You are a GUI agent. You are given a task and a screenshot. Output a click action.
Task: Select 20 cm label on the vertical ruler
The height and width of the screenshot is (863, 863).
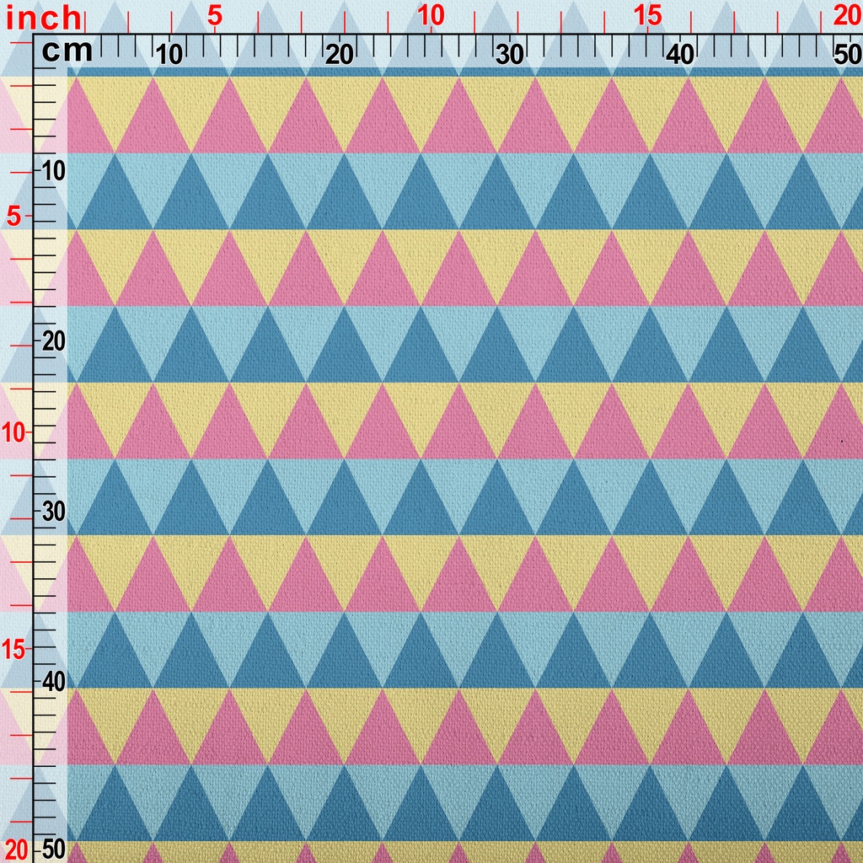coord(54,341)
